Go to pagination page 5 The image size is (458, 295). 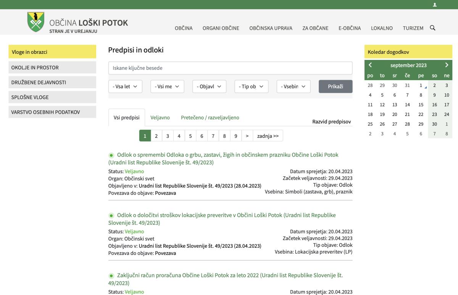tap(190, 135)
